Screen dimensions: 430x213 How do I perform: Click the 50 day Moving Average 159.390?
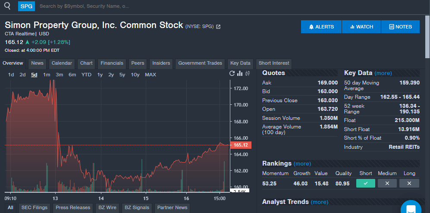(x=409, y=83)
